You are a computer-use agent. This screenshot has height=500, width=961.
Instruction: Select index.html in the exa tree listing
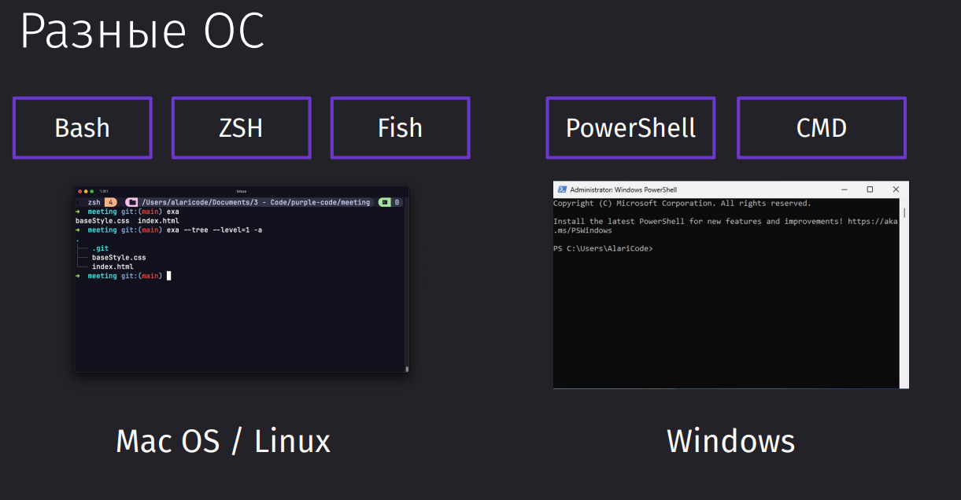pyautogui.click(x=113, y=267)
